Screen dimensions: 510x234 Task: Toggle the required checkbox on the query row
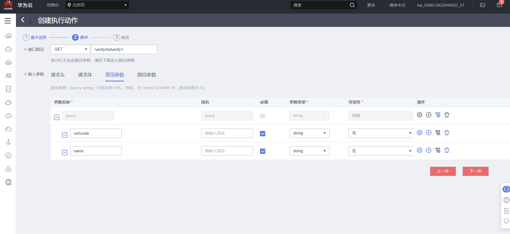click(x=263, y=116)
